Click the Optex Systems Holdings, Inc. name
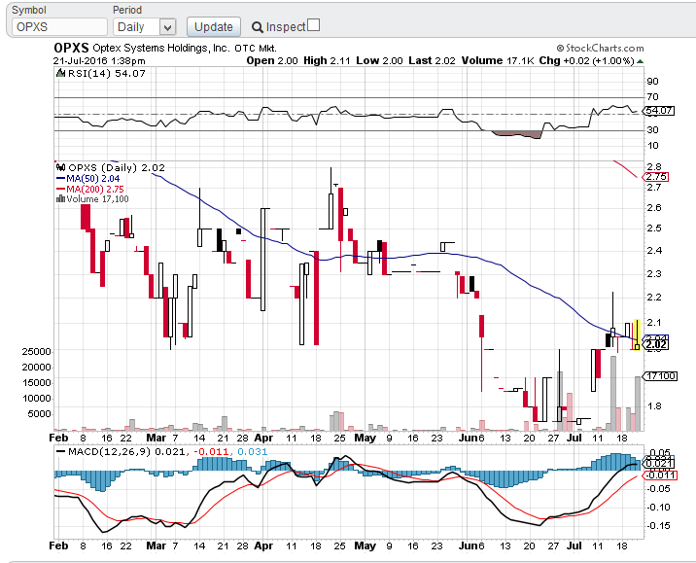 (161, 48)
